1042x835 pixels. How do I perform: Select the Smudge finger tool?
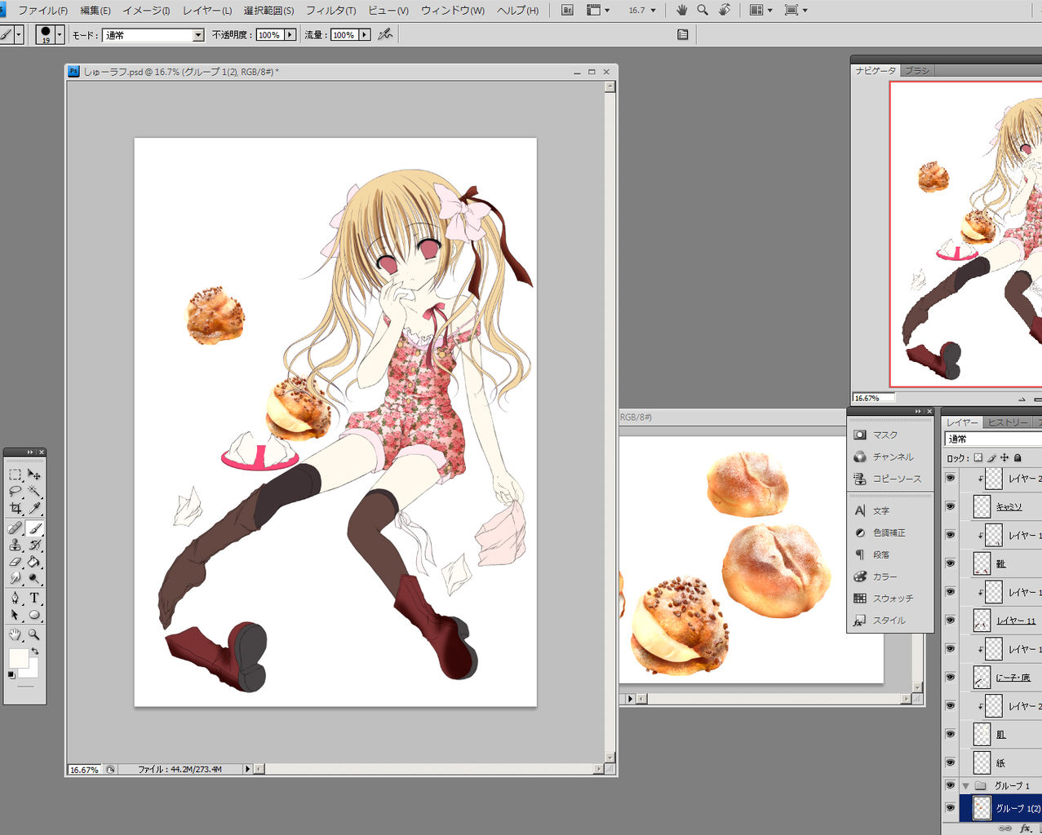pos(16,579)
